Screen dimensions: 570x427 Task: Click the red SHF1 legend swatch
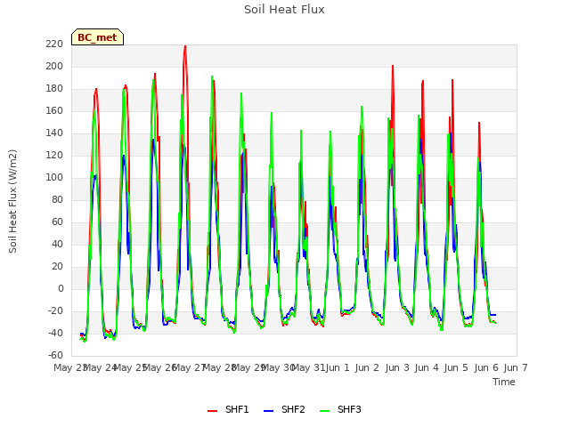tap(212, 411)
